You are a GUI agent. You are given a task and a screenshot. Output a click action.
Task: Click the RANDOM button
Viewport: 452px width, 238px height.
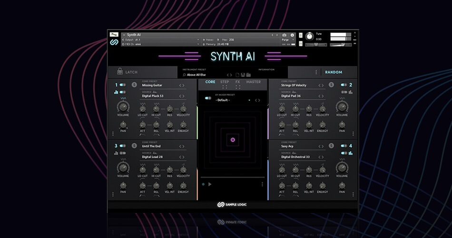334,72
